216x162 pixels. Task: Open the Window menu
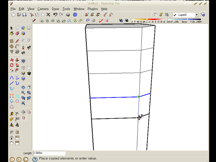(x=79, y=9)
